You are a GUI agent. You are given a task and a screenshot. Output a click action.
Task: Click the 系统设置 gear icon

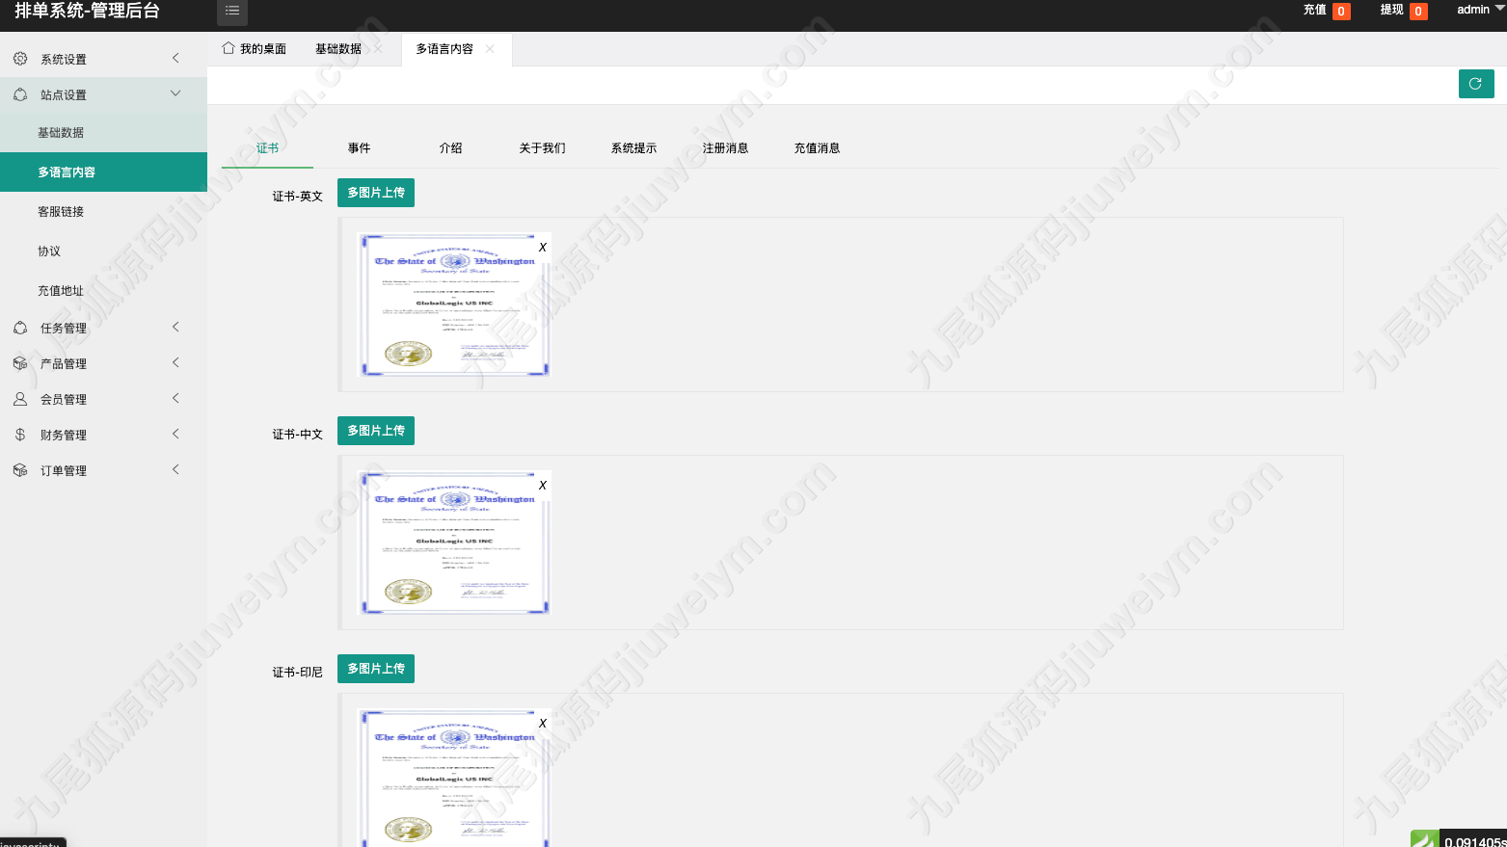pyautogui.click(x=20, y=59)
